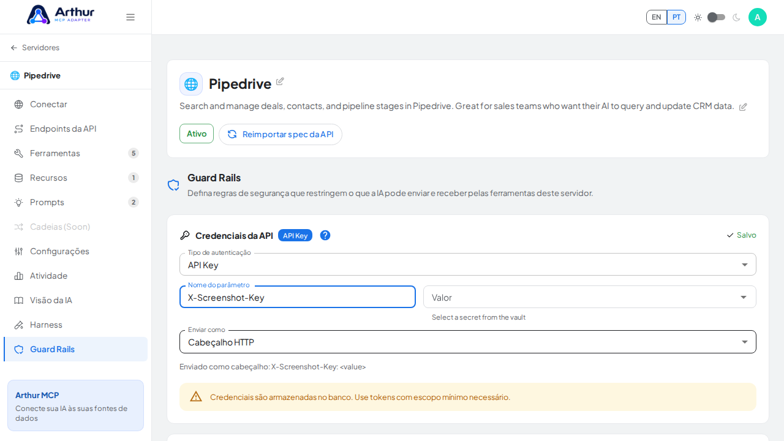Open the Configurações section

(75, 251)
